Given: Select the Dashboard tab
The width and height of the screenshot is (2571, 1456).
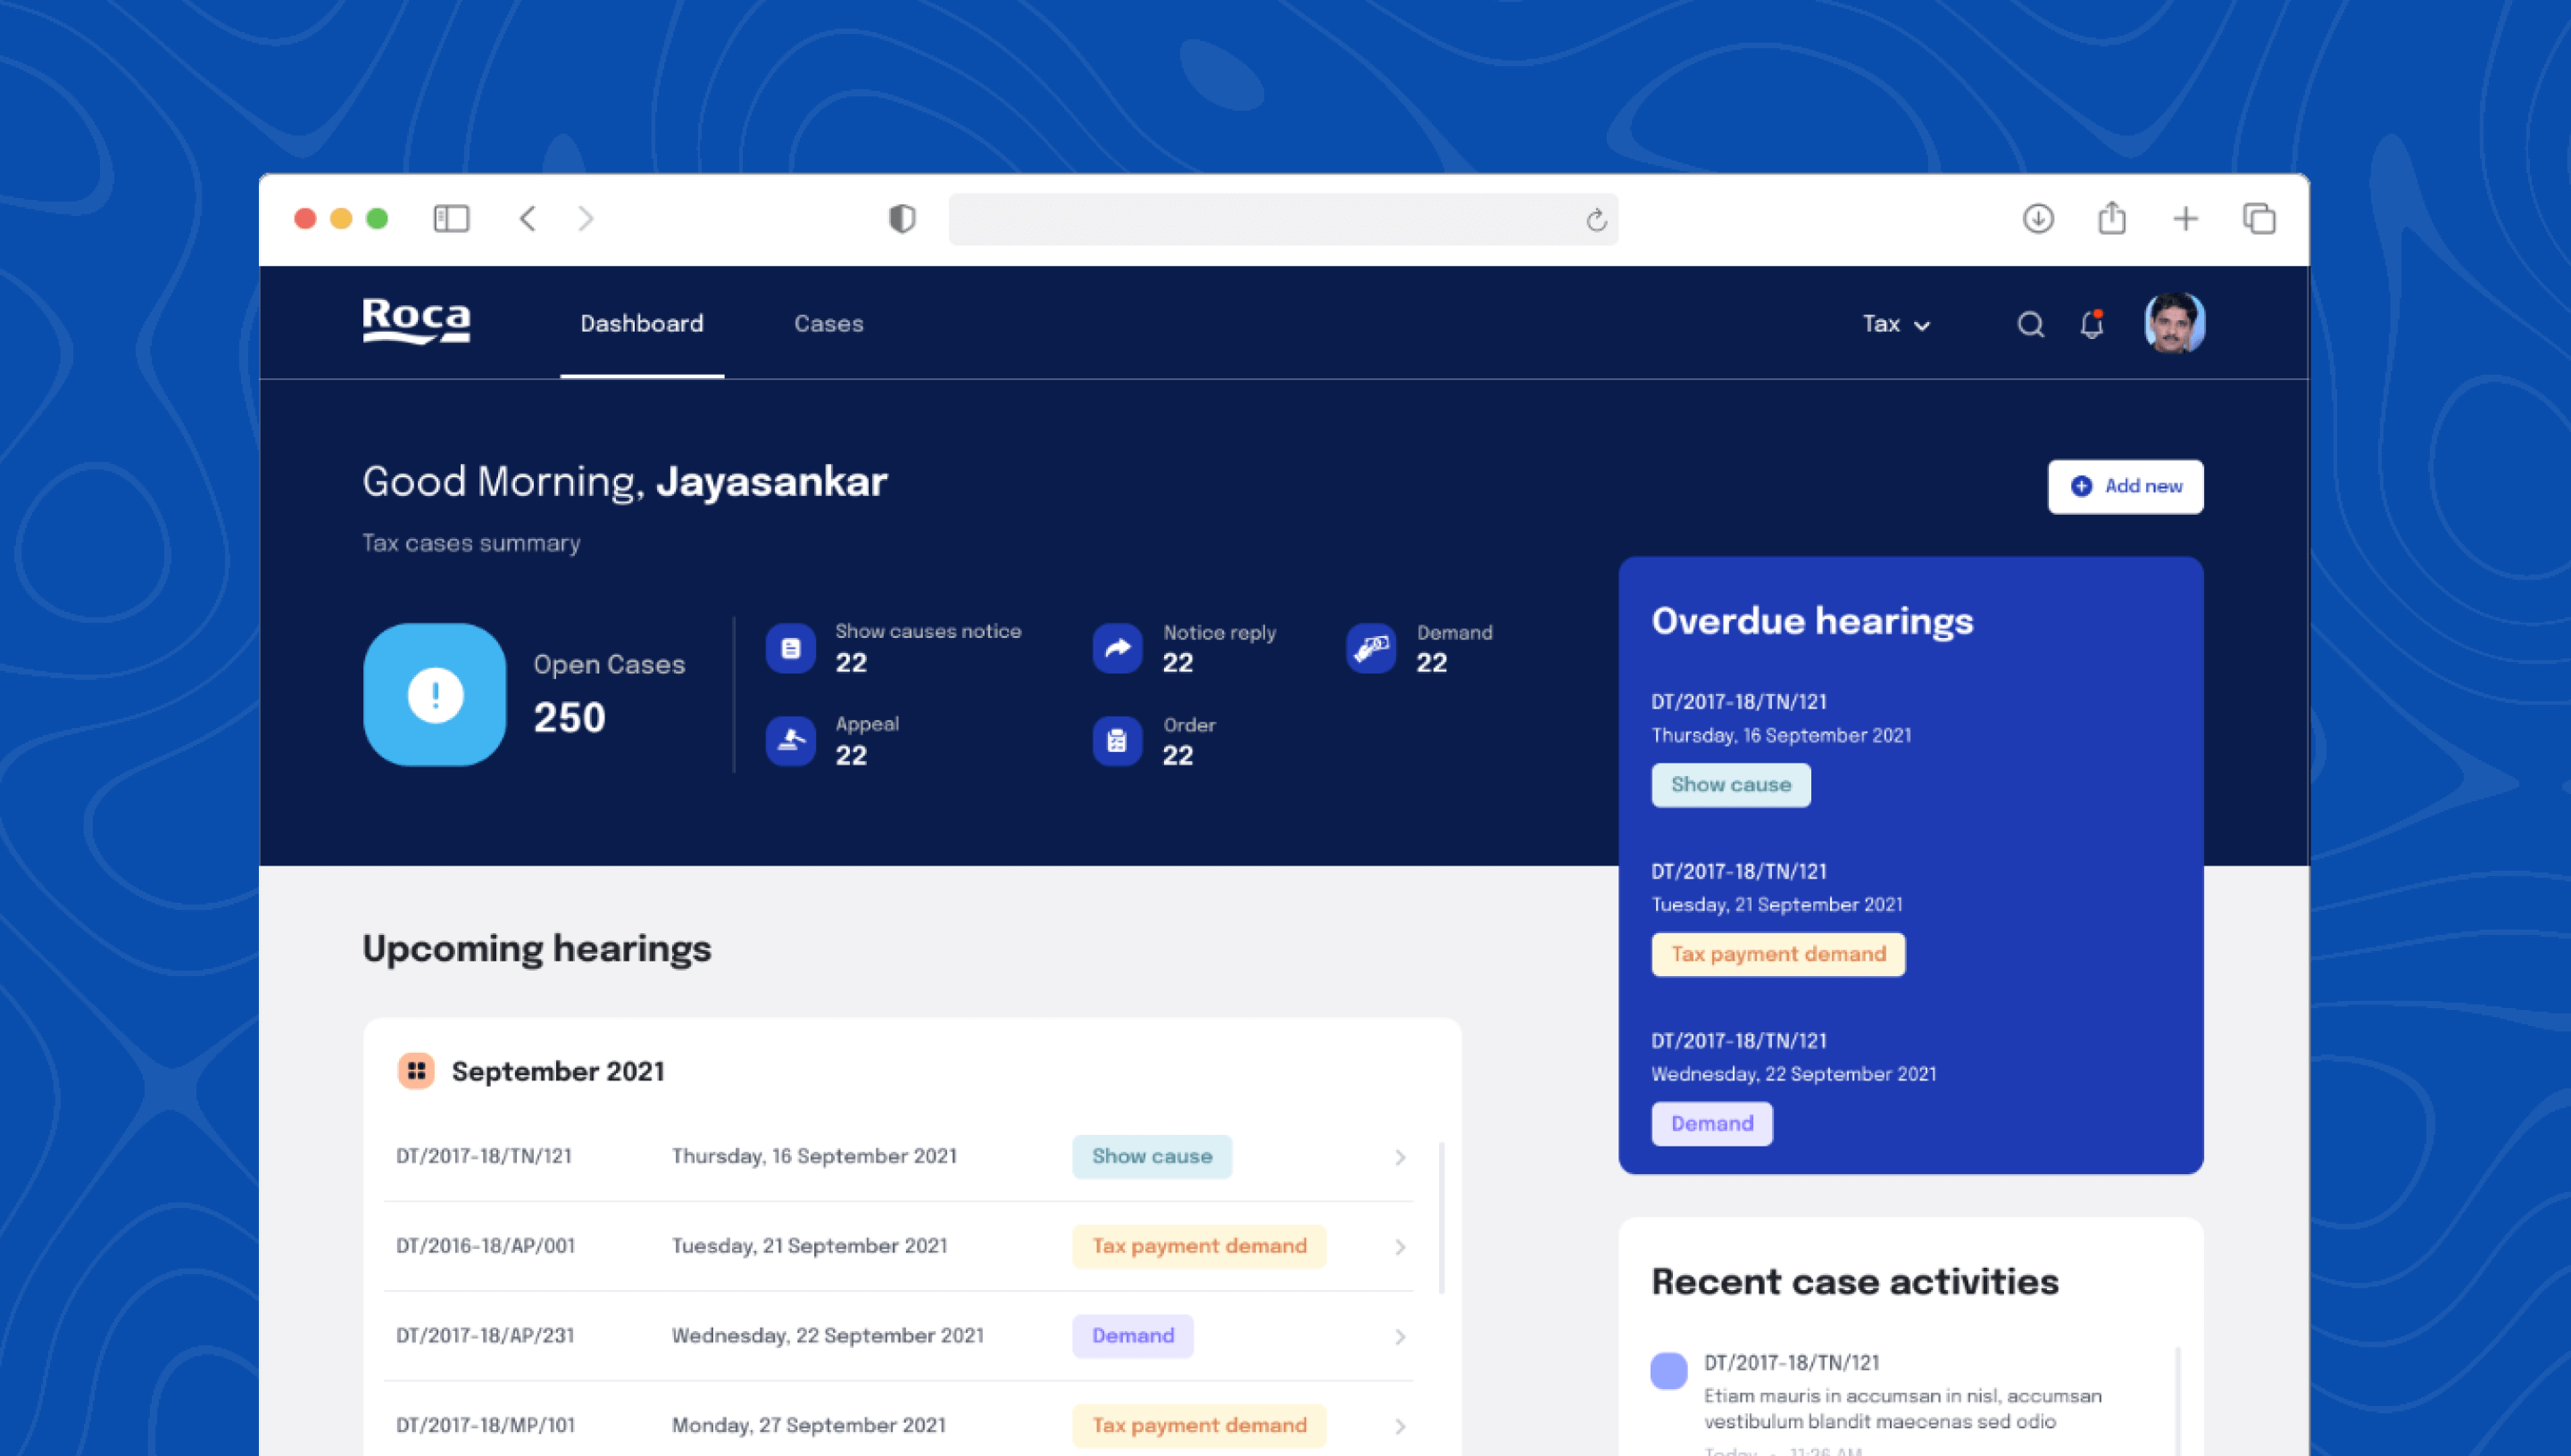Looking at the screenshot, I should (641, 324).
